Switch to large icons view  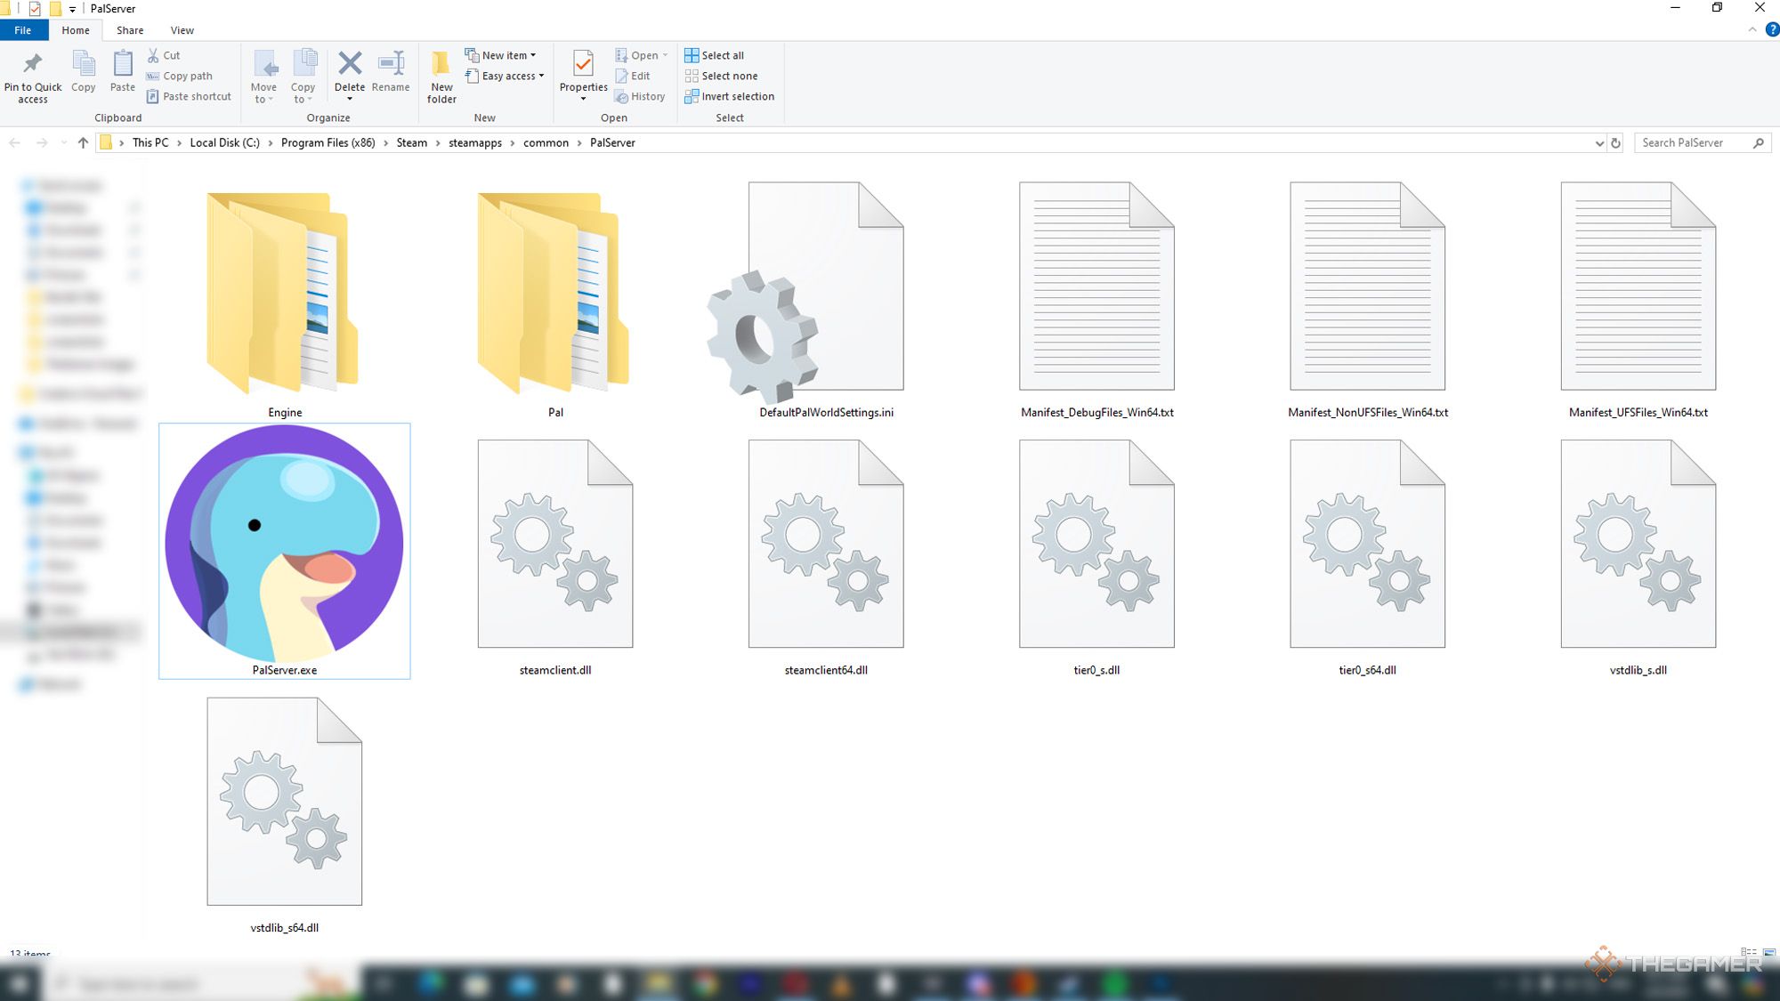tap(1769, 952)
